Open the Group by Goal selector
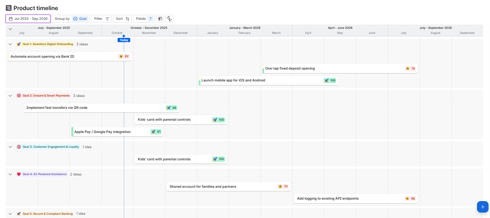Image resolution: width=490 pixels, height=218 pixels. coord(71,19)
